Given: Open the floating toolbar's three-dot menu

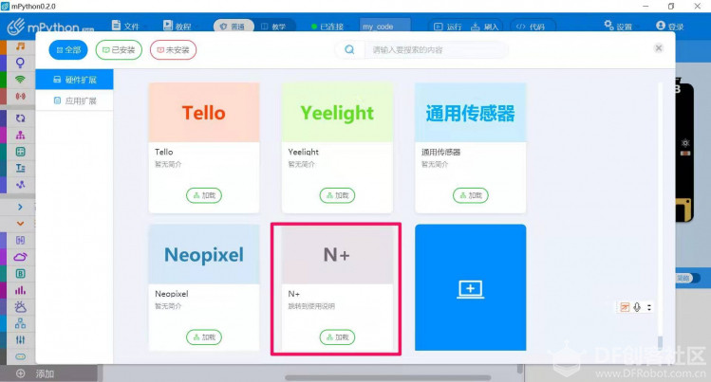Looking at the screenshot, I should tap(649, 307).
